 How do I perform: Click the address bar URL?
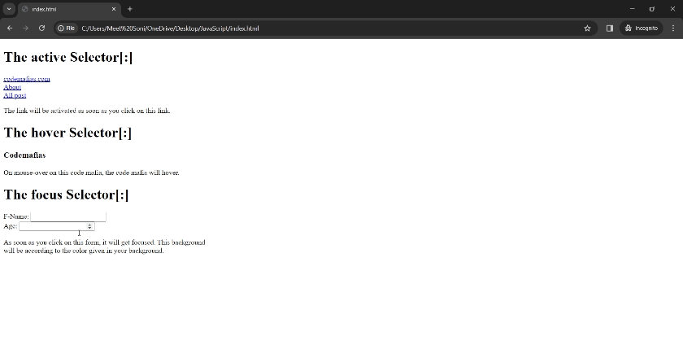click(170, 28)
